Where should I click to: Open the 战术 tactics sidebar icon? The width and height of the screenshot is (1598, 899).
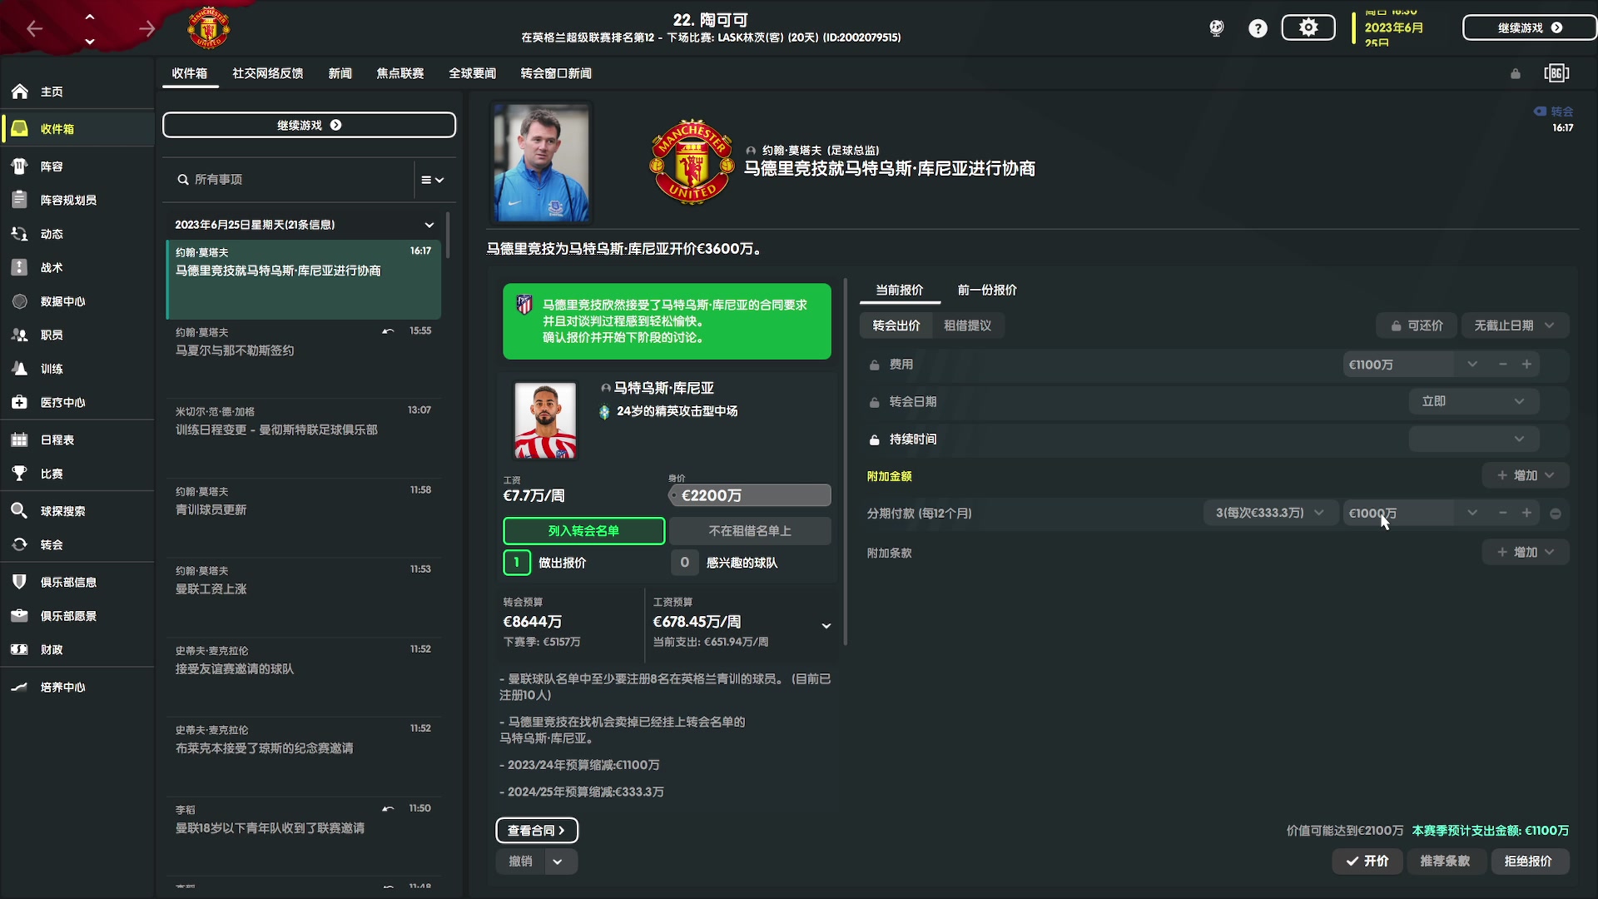click(20, 267)
